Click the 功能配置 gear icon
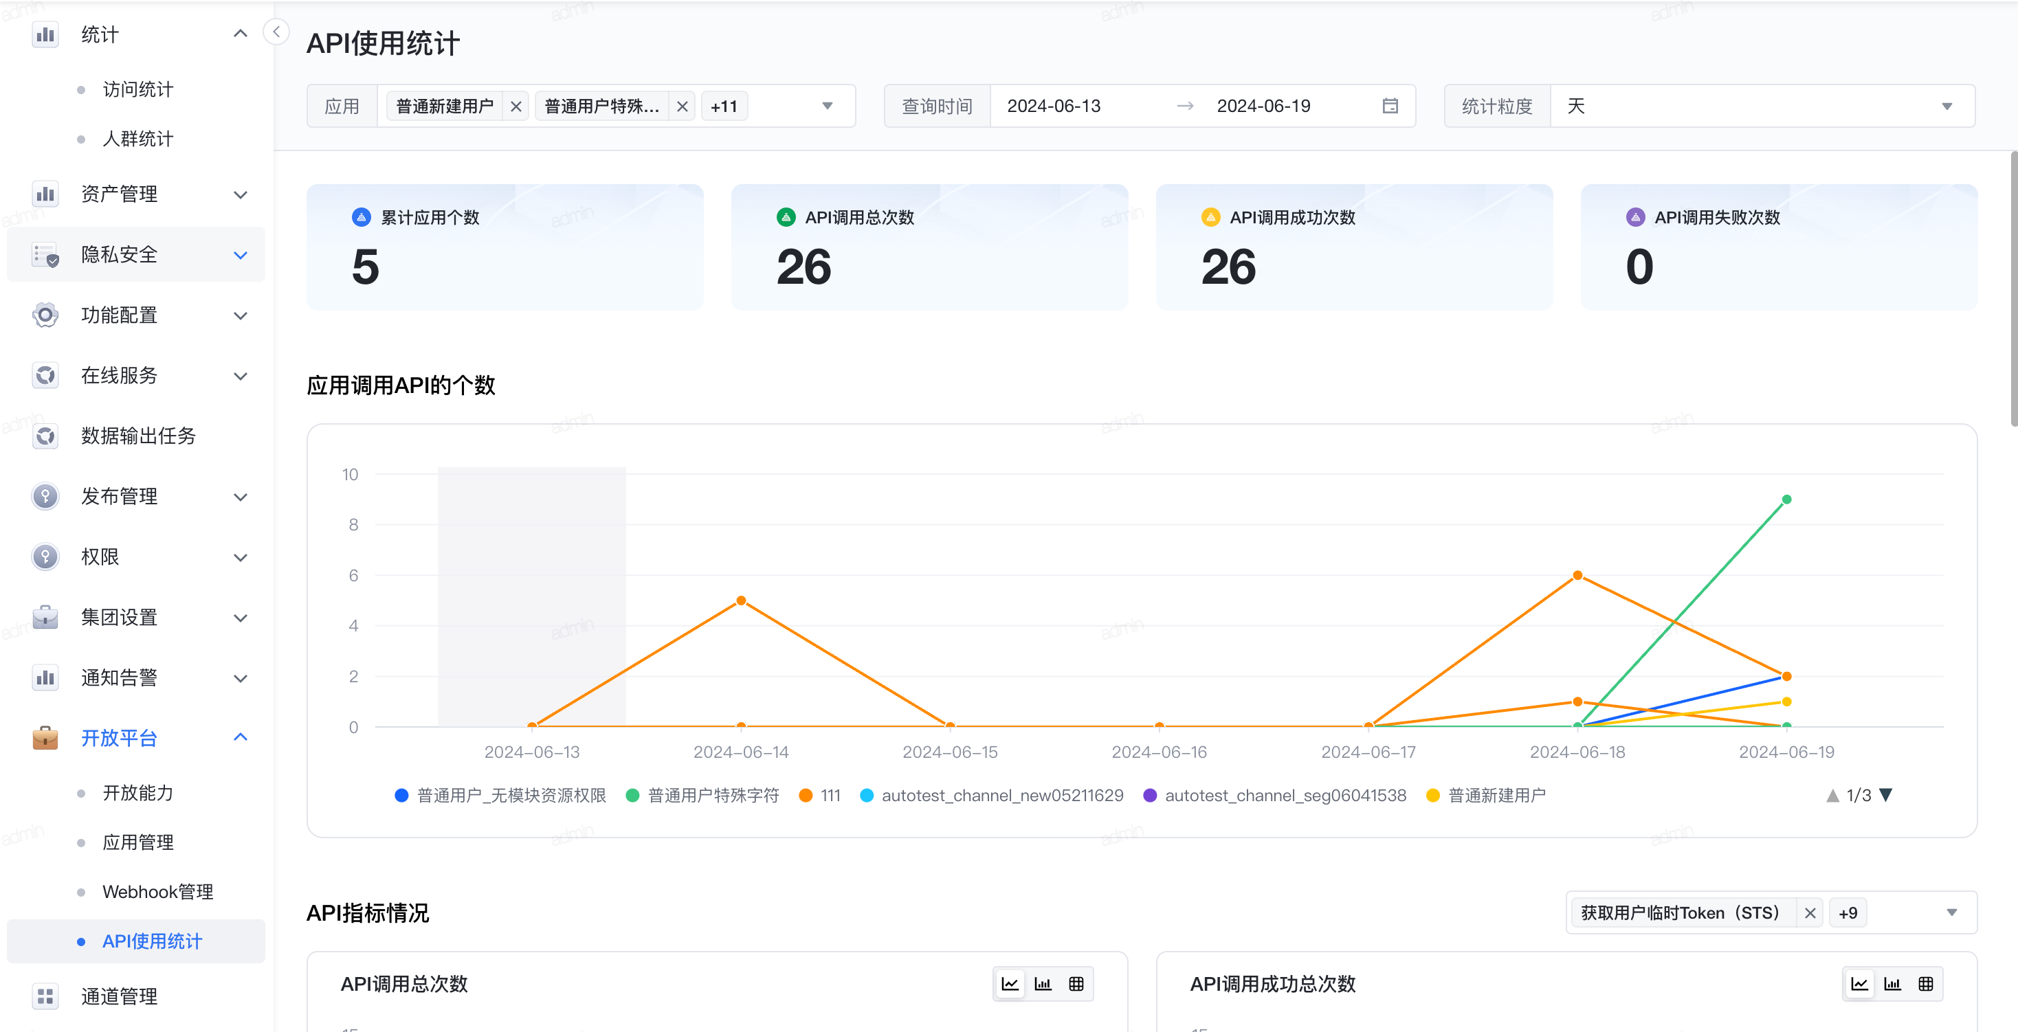Image resolution: width=2018 pixels, height=1032 pixels. pyautogui.click(x=45, y=315)
